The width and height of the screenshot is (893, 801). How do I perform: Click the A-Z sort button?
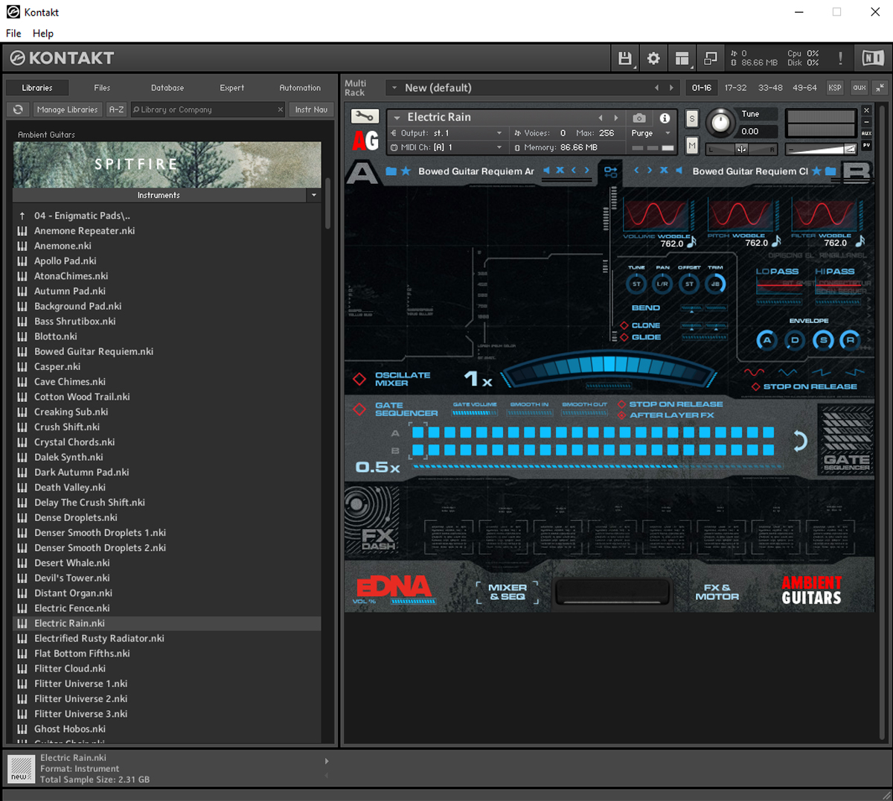click(x=116, y=109)
